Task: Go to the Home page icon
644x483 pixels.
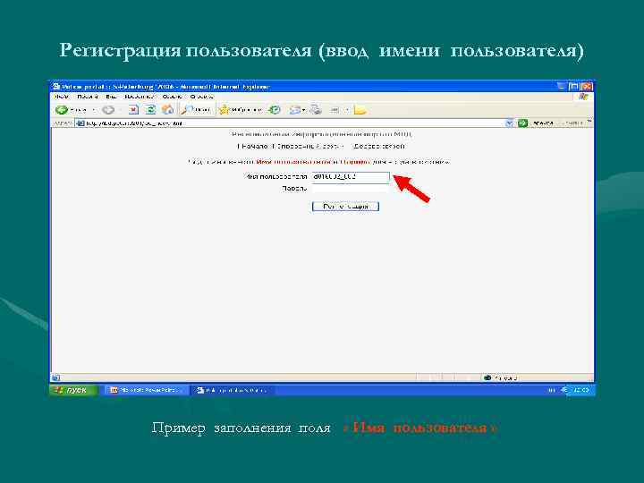Action: click(x=167, y=110)
